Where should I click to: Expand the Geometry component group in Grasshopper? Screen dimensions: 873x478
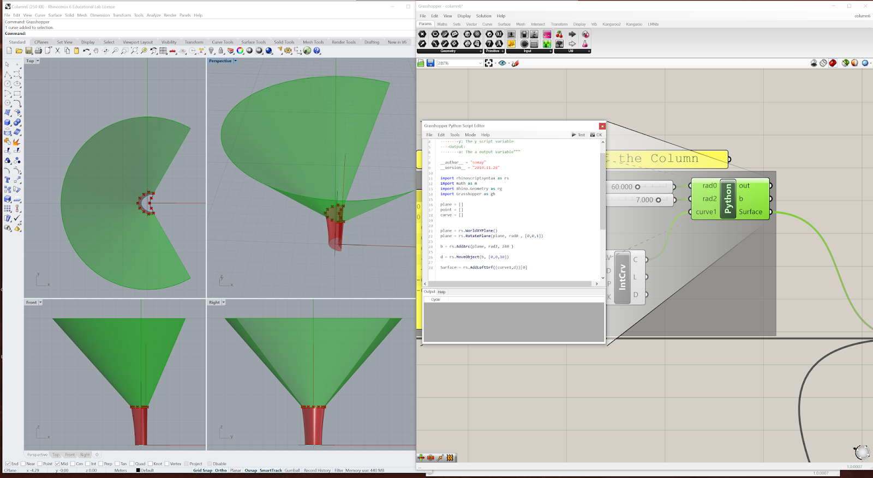[481, 51]
